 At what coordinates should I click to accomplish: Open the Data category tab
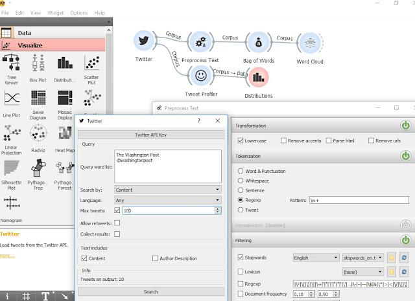coord(53,32)
